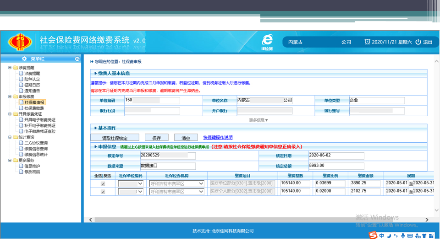Click the gear icon in 菜单栏 header

[24, 59]
